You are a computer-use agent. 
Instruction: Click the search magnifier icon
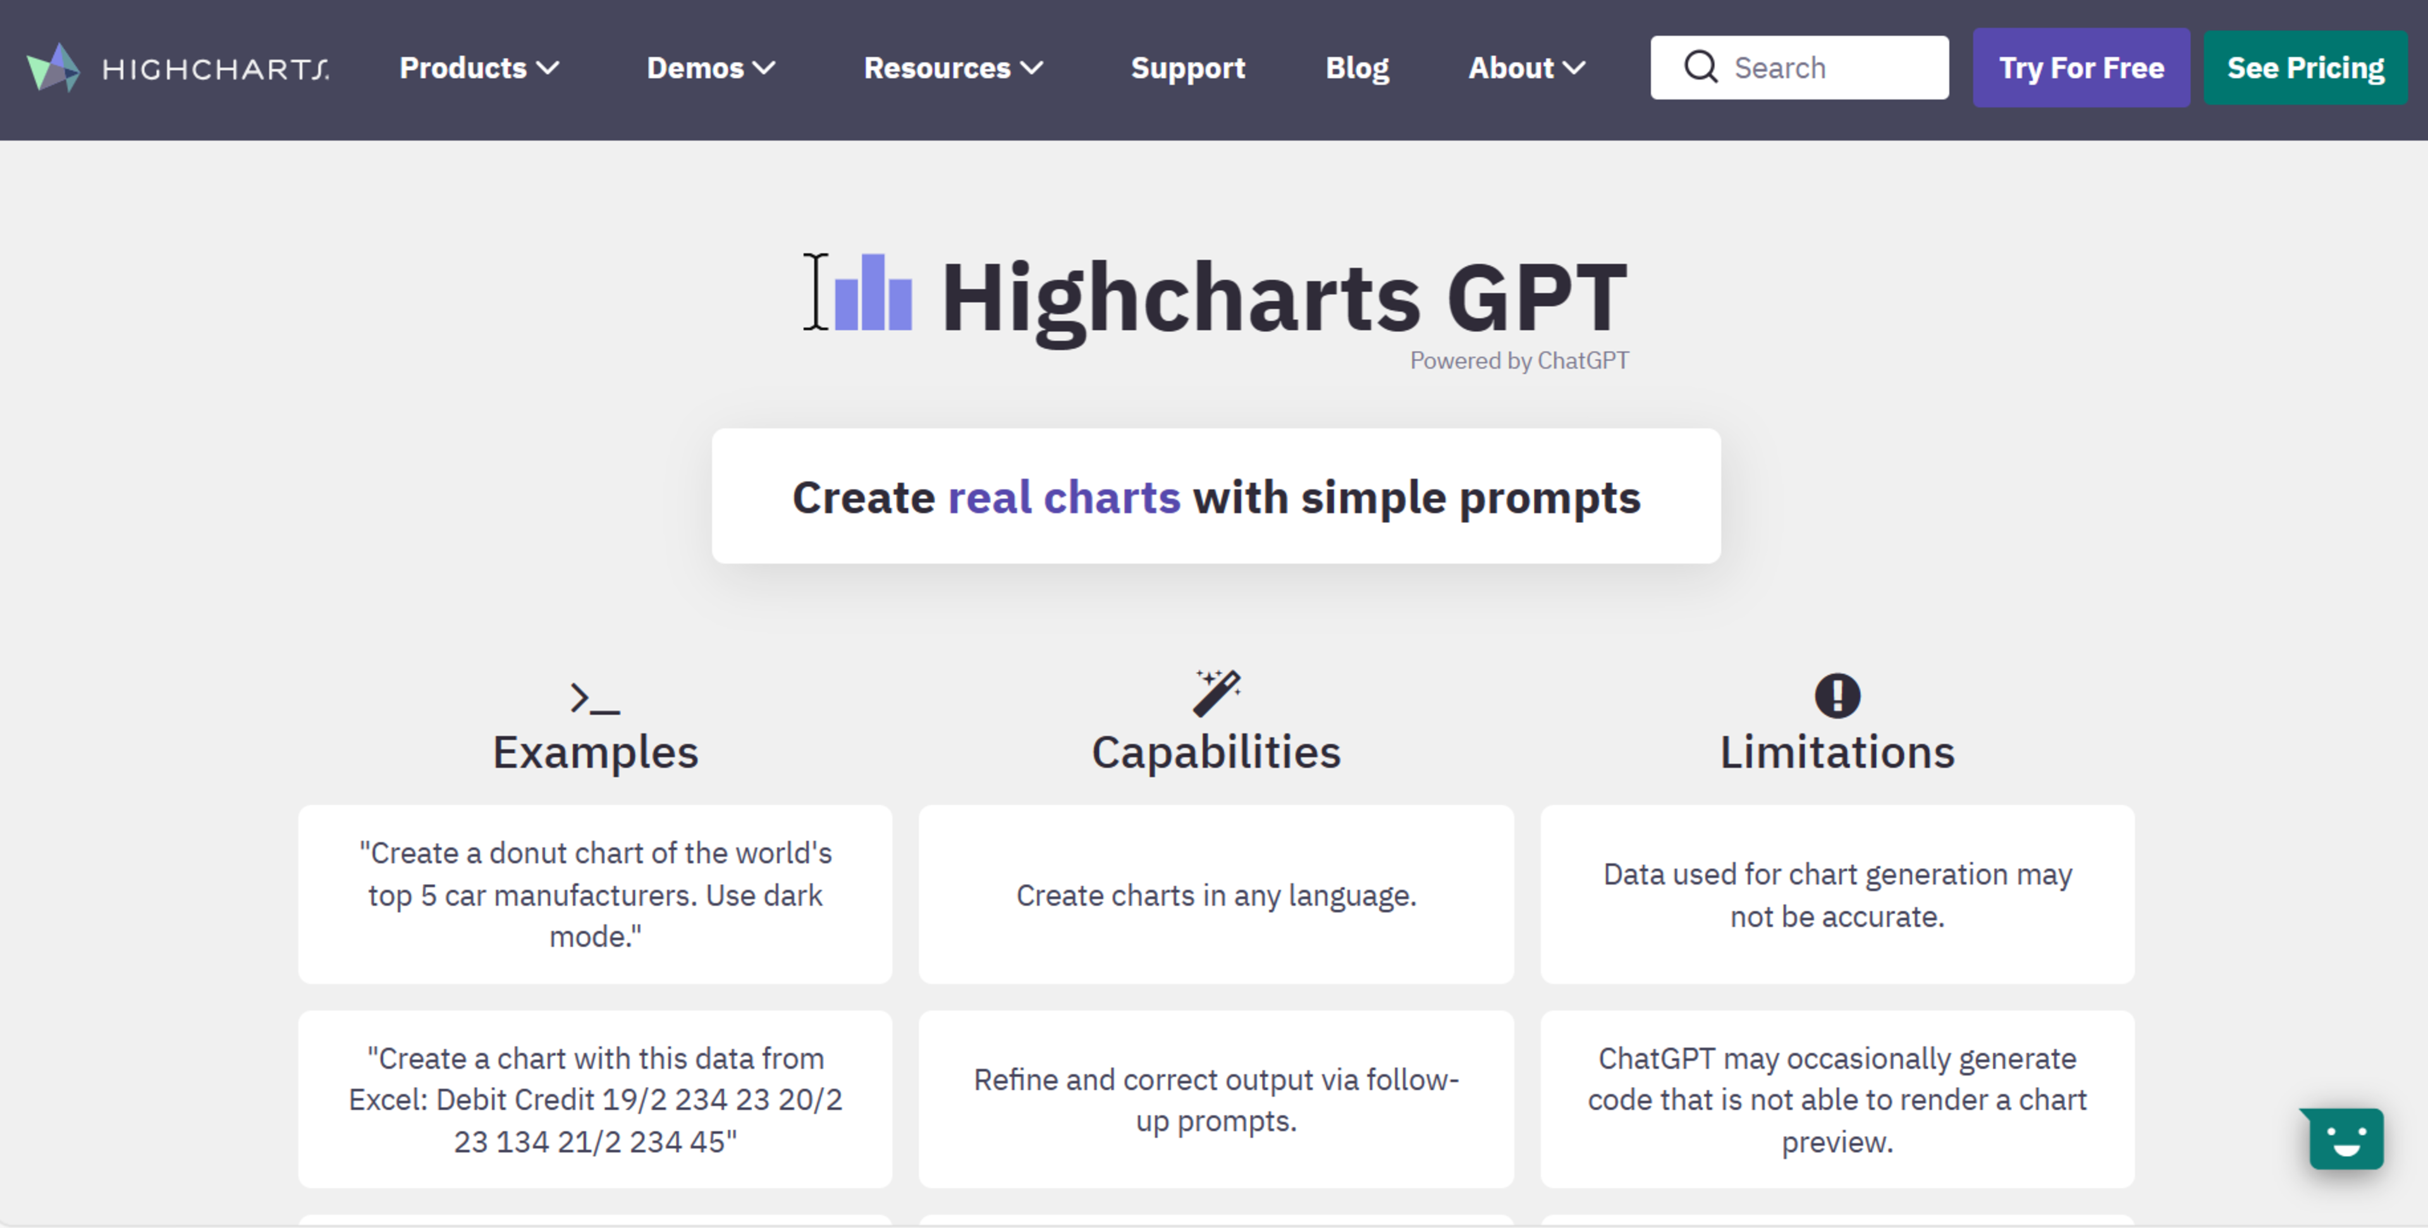click(x=1700, y=67)
